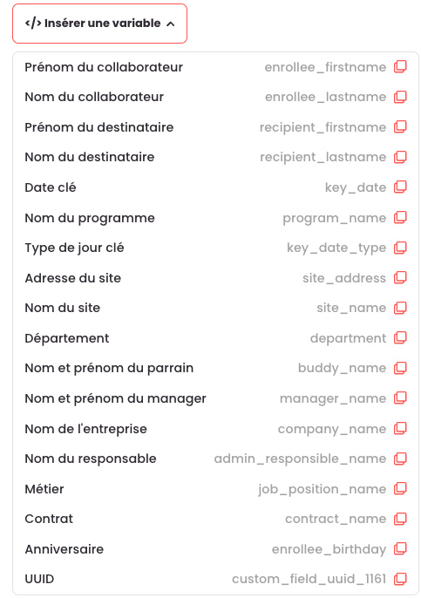Select the Nom du site row
Image resolution: width=421 pixels, height=598 pixels.
point(215,308)
